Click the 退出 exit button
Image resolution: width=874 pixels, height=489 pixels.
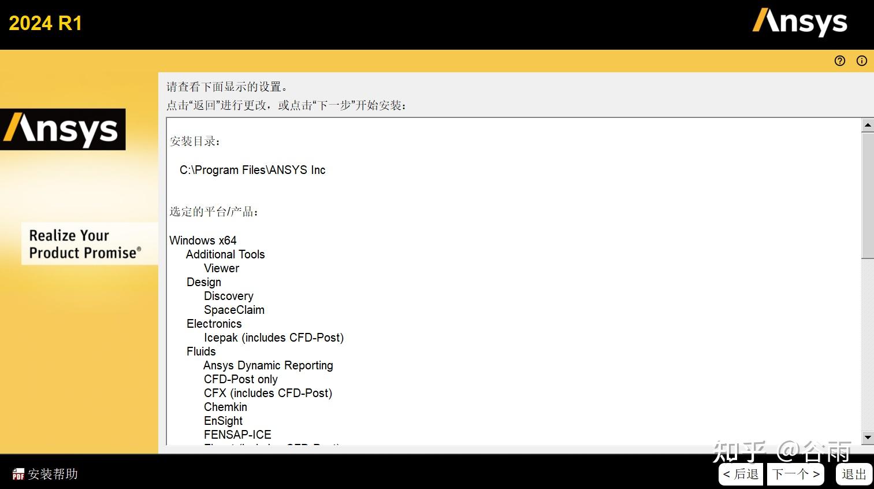point(853,474)
